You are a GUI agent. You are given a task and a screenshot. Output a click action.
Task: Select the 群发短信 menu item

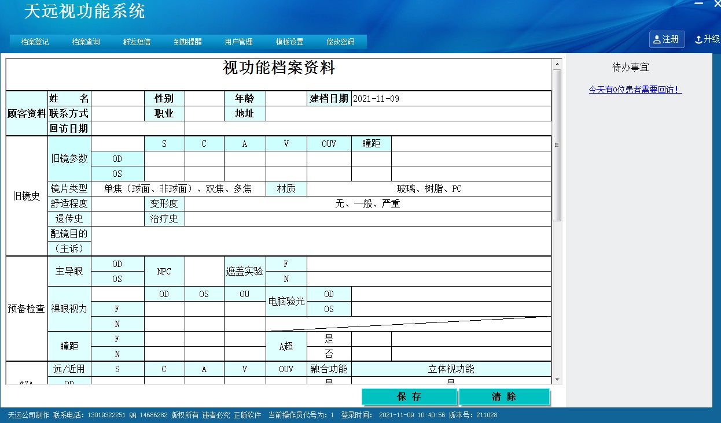(x=137, y=42)
